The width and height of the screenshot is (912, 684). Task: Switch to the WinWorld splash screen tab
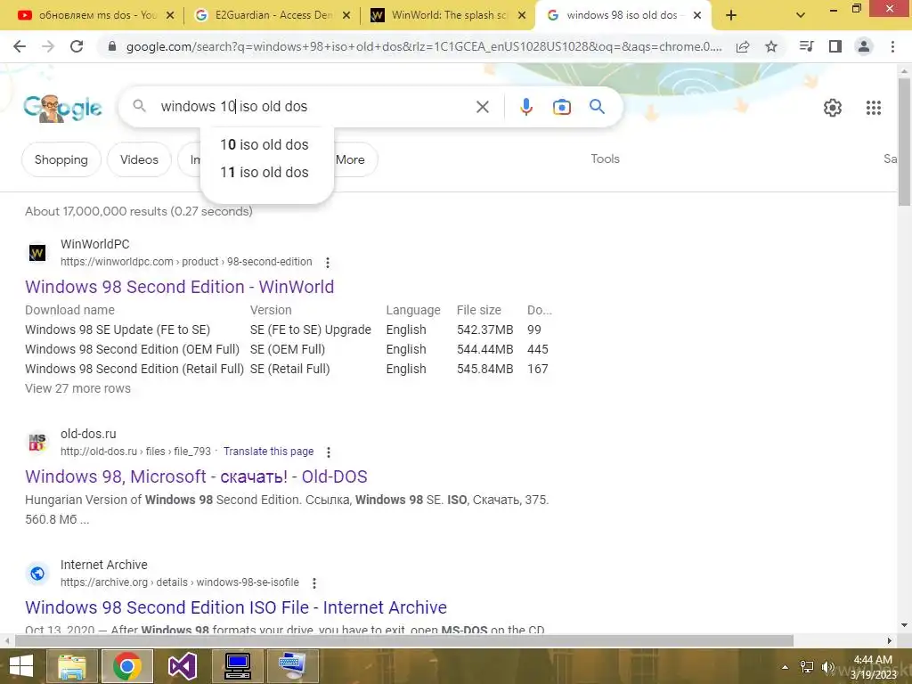pyautogui.click(x=445, y=15)
